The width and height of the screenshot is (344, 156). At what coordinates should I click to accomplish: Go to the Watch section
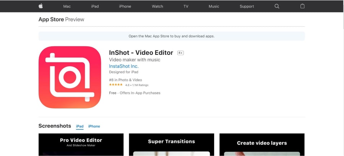click(157, 6)
